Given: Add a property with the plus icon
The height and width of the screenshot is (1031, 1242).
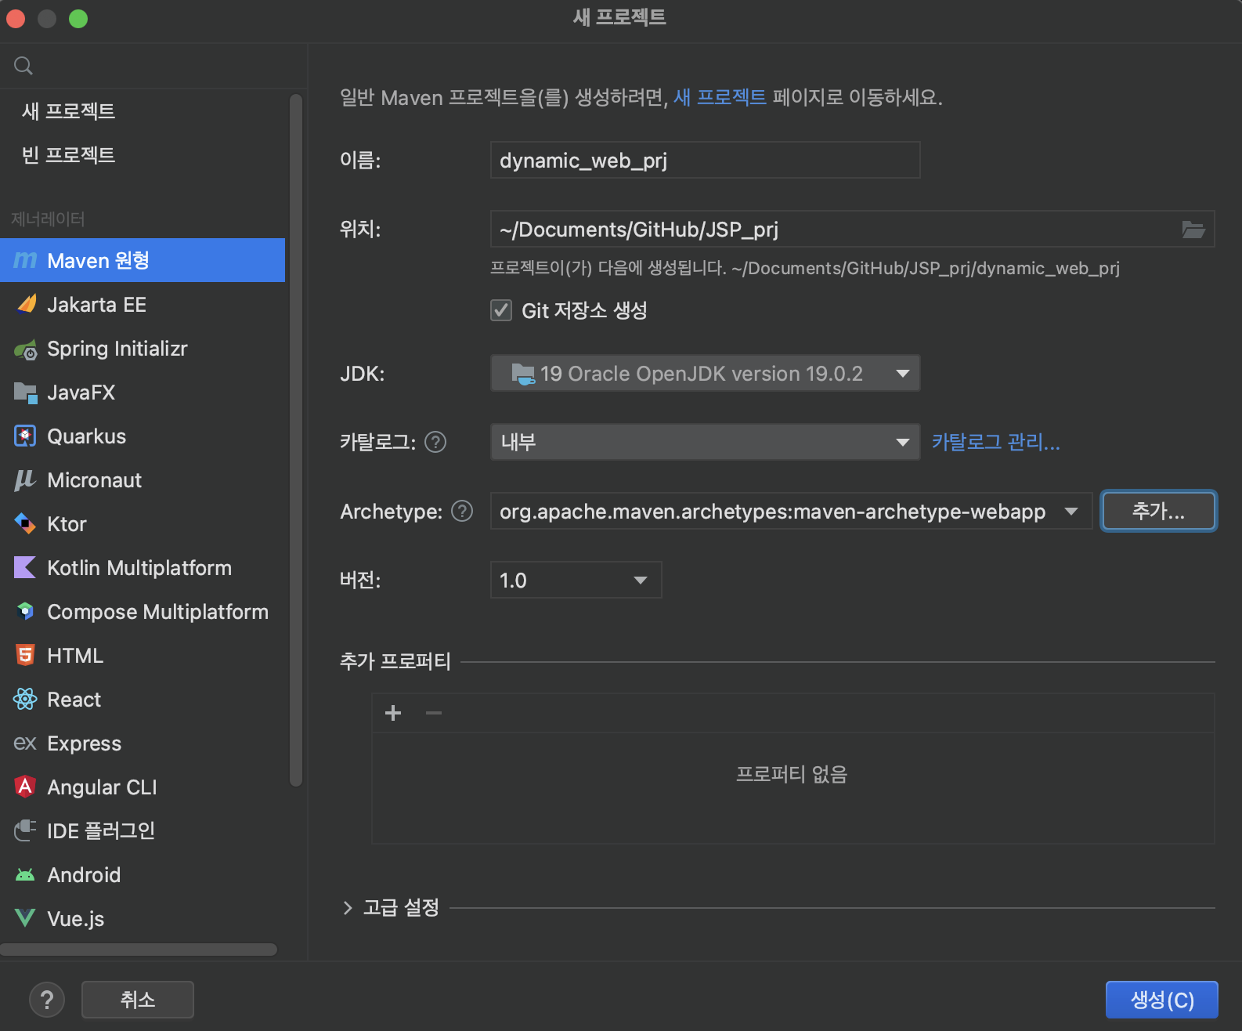Looking at the screenshot, I should point(393,712).
